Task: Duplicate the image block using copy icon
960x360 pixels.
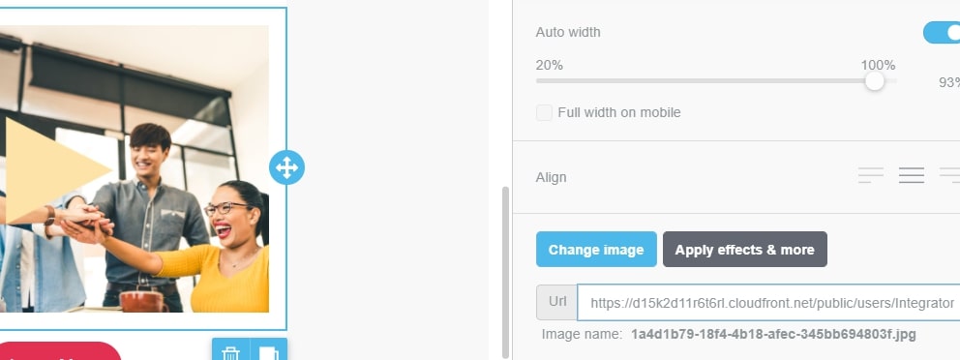Action: tap(269, 351)
